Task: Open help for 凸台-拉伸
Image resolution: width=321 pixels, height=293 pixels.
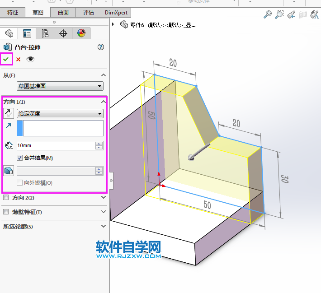Action: (100, 47)
